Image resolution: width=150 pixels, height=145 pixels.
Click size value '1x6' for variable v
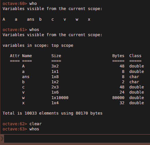click(55, 92)
